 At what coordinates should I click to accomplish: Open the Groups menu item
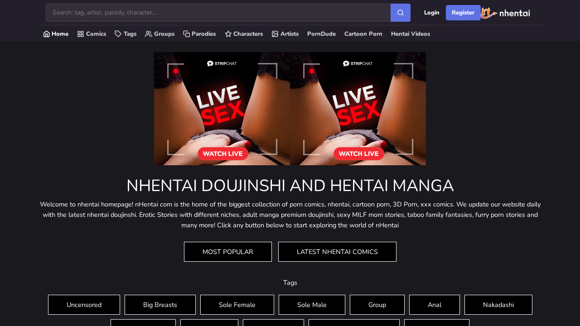coord(159,34)
